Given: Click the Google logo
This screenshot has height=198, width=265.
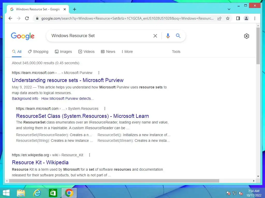Looking at the screenshot, I should pos(23,36).
